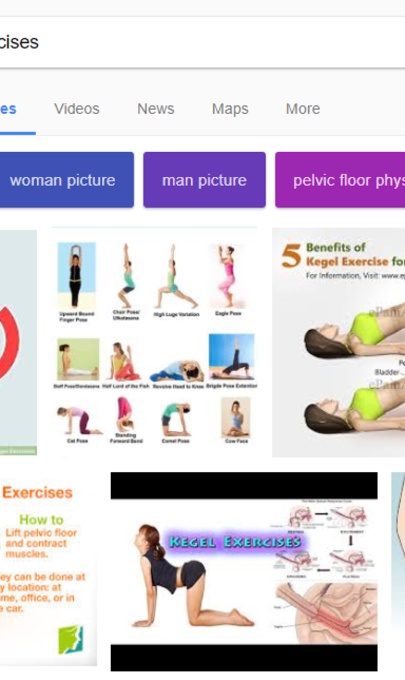Expand the More search options

pos(303,109)
